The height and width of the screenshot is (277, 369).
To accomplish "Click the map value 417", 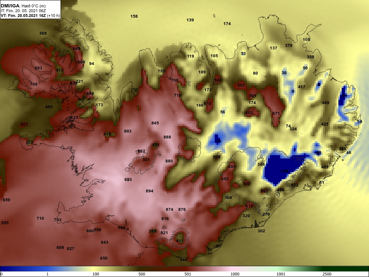I will [x=301, y=87].
